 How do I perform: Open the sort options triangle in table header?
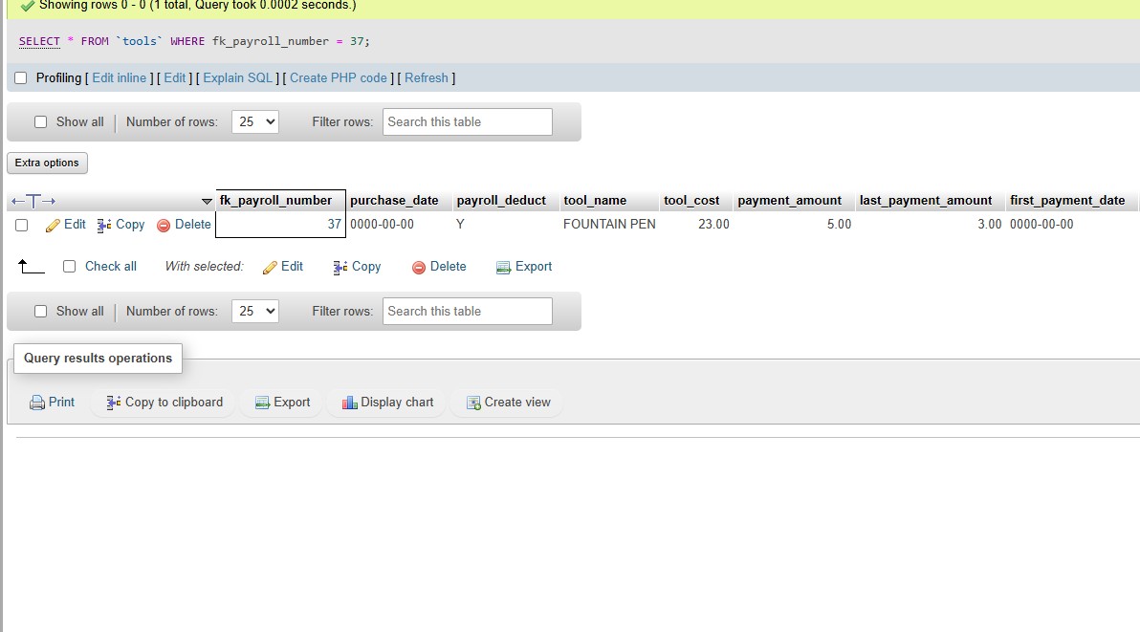(x=207, y=201)
